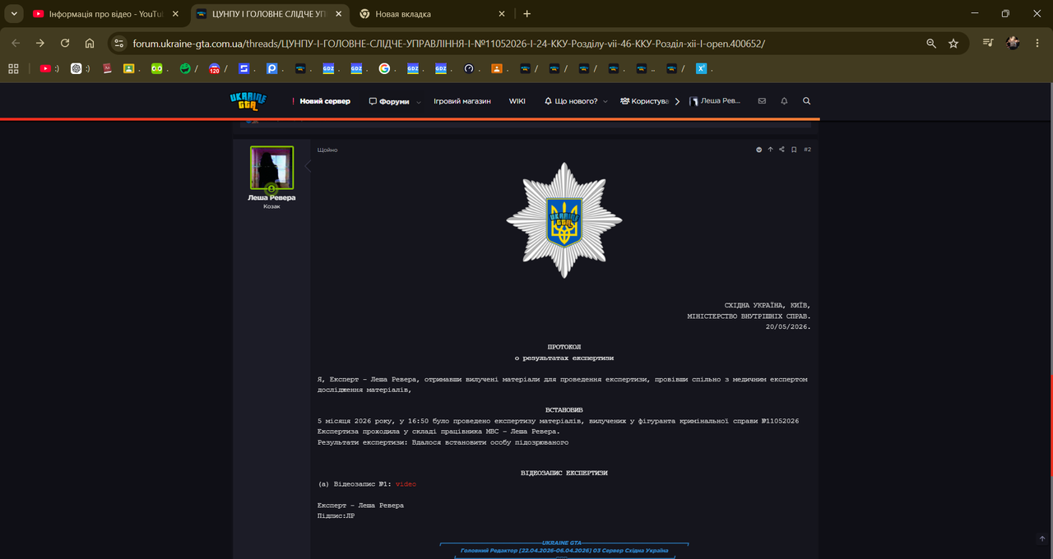This screenshot has height=559, width=1053.
Task: Click the ВІДЕОЗАПИС ЕКСПЕРТИЗИ heading text
Action: [x=564, y=474]
